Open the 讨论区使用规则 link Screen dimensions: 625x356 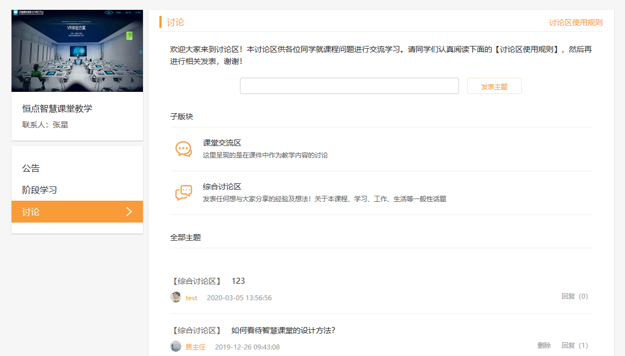(x=575, y=22)
